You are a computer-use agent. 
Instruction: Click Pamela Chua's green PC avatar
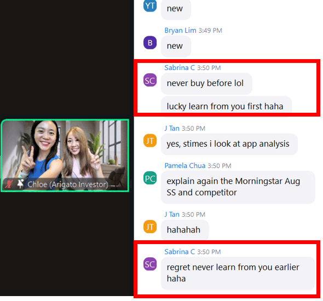tap(150, 178)
